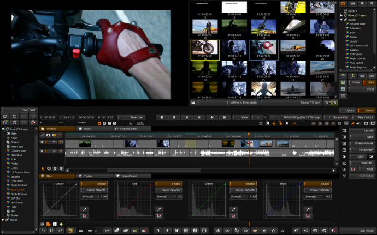Click the Redo arrow button
377x235 pixels.
(x=60, y=231)
